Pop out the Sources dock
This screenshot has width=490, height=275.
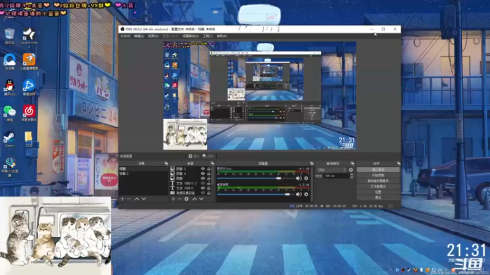(x=212, y=163)
